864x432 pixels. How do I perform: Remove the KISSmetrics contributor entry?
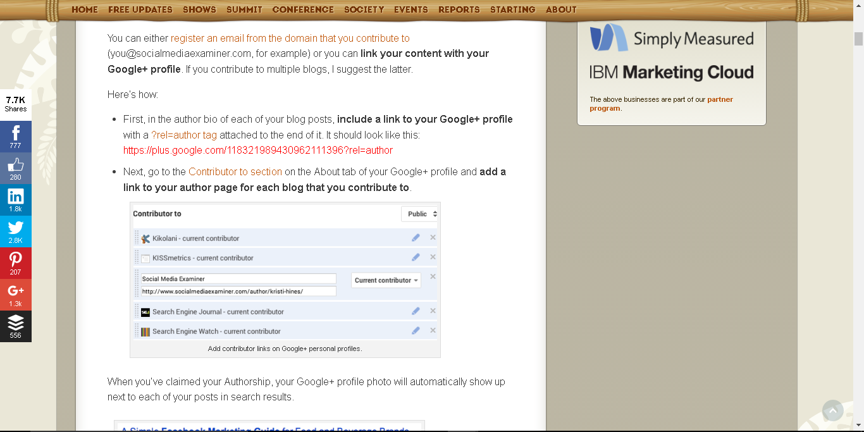(x=433, y=257)
